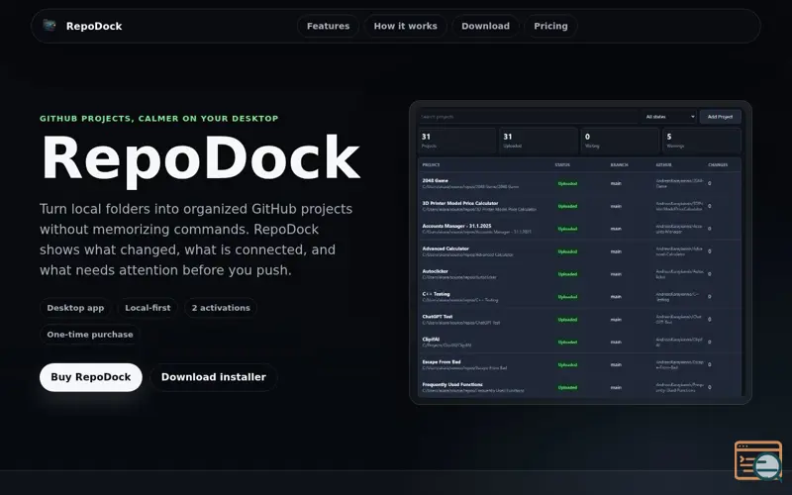
Task: Click the changes count for ChatGPT Test
Action: pos(710,319)
